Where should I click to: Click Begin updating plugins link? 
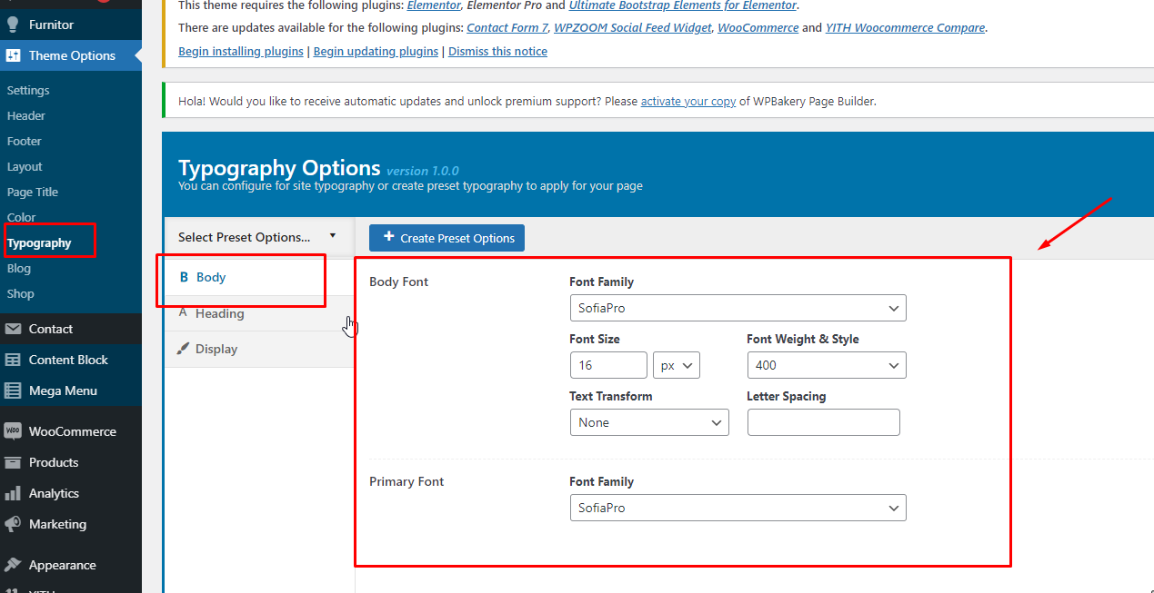pos(376,52)
